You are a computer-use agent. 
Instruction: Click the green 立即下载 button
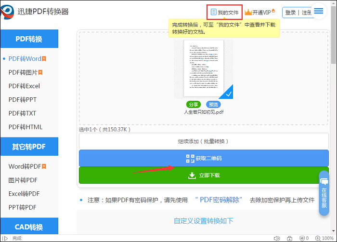(x=204, y=175)
